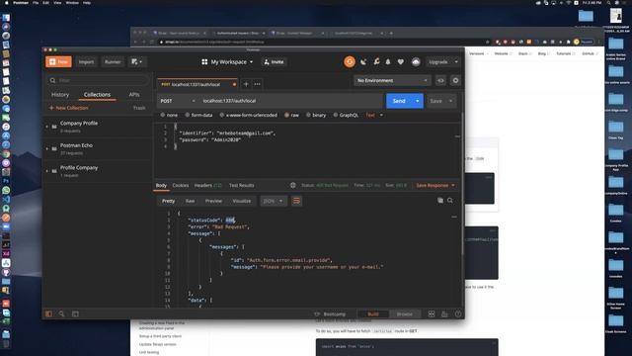Screen dimensions: 632x356
Task: Click the new window icon next to Runner
Action: (136, 61)
